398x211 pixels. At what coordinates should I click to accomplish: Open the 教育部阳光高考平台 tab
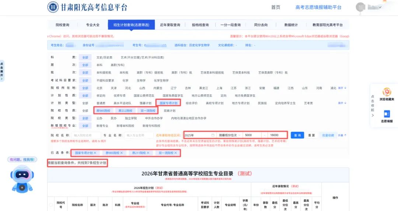tap(328, 25)
